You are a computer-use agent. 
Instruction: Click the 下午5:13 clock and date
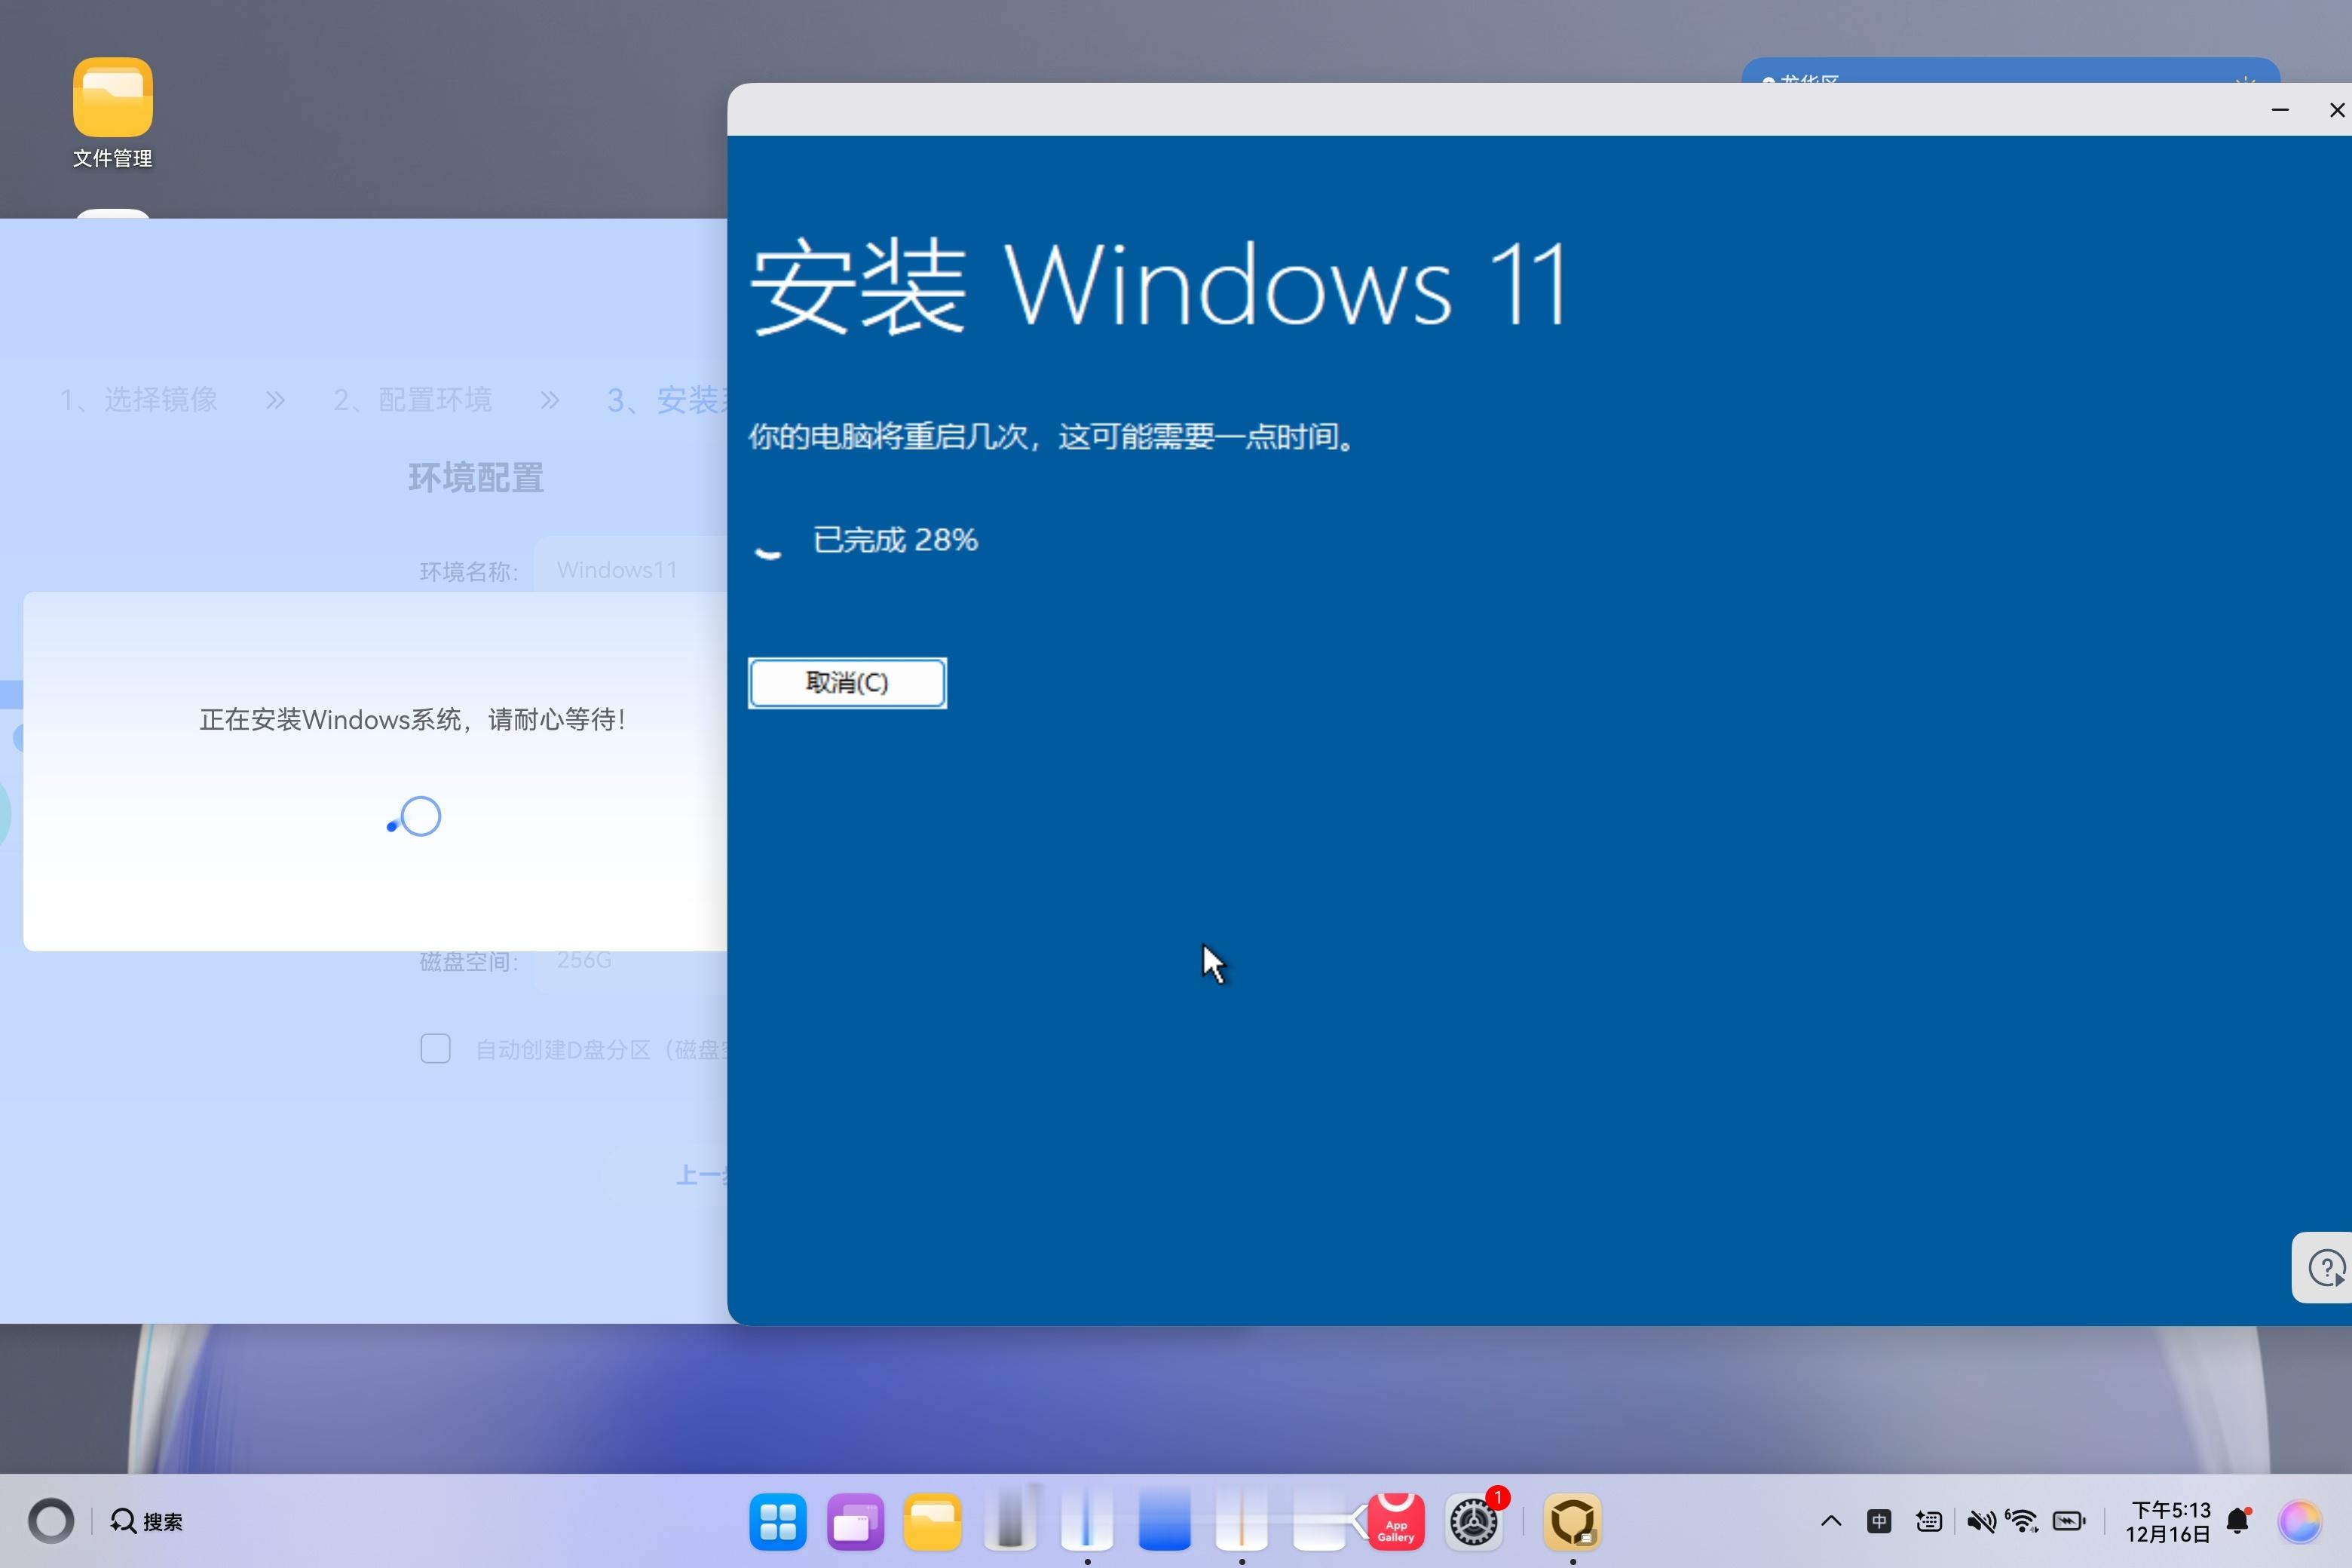pos(2168,1522)
